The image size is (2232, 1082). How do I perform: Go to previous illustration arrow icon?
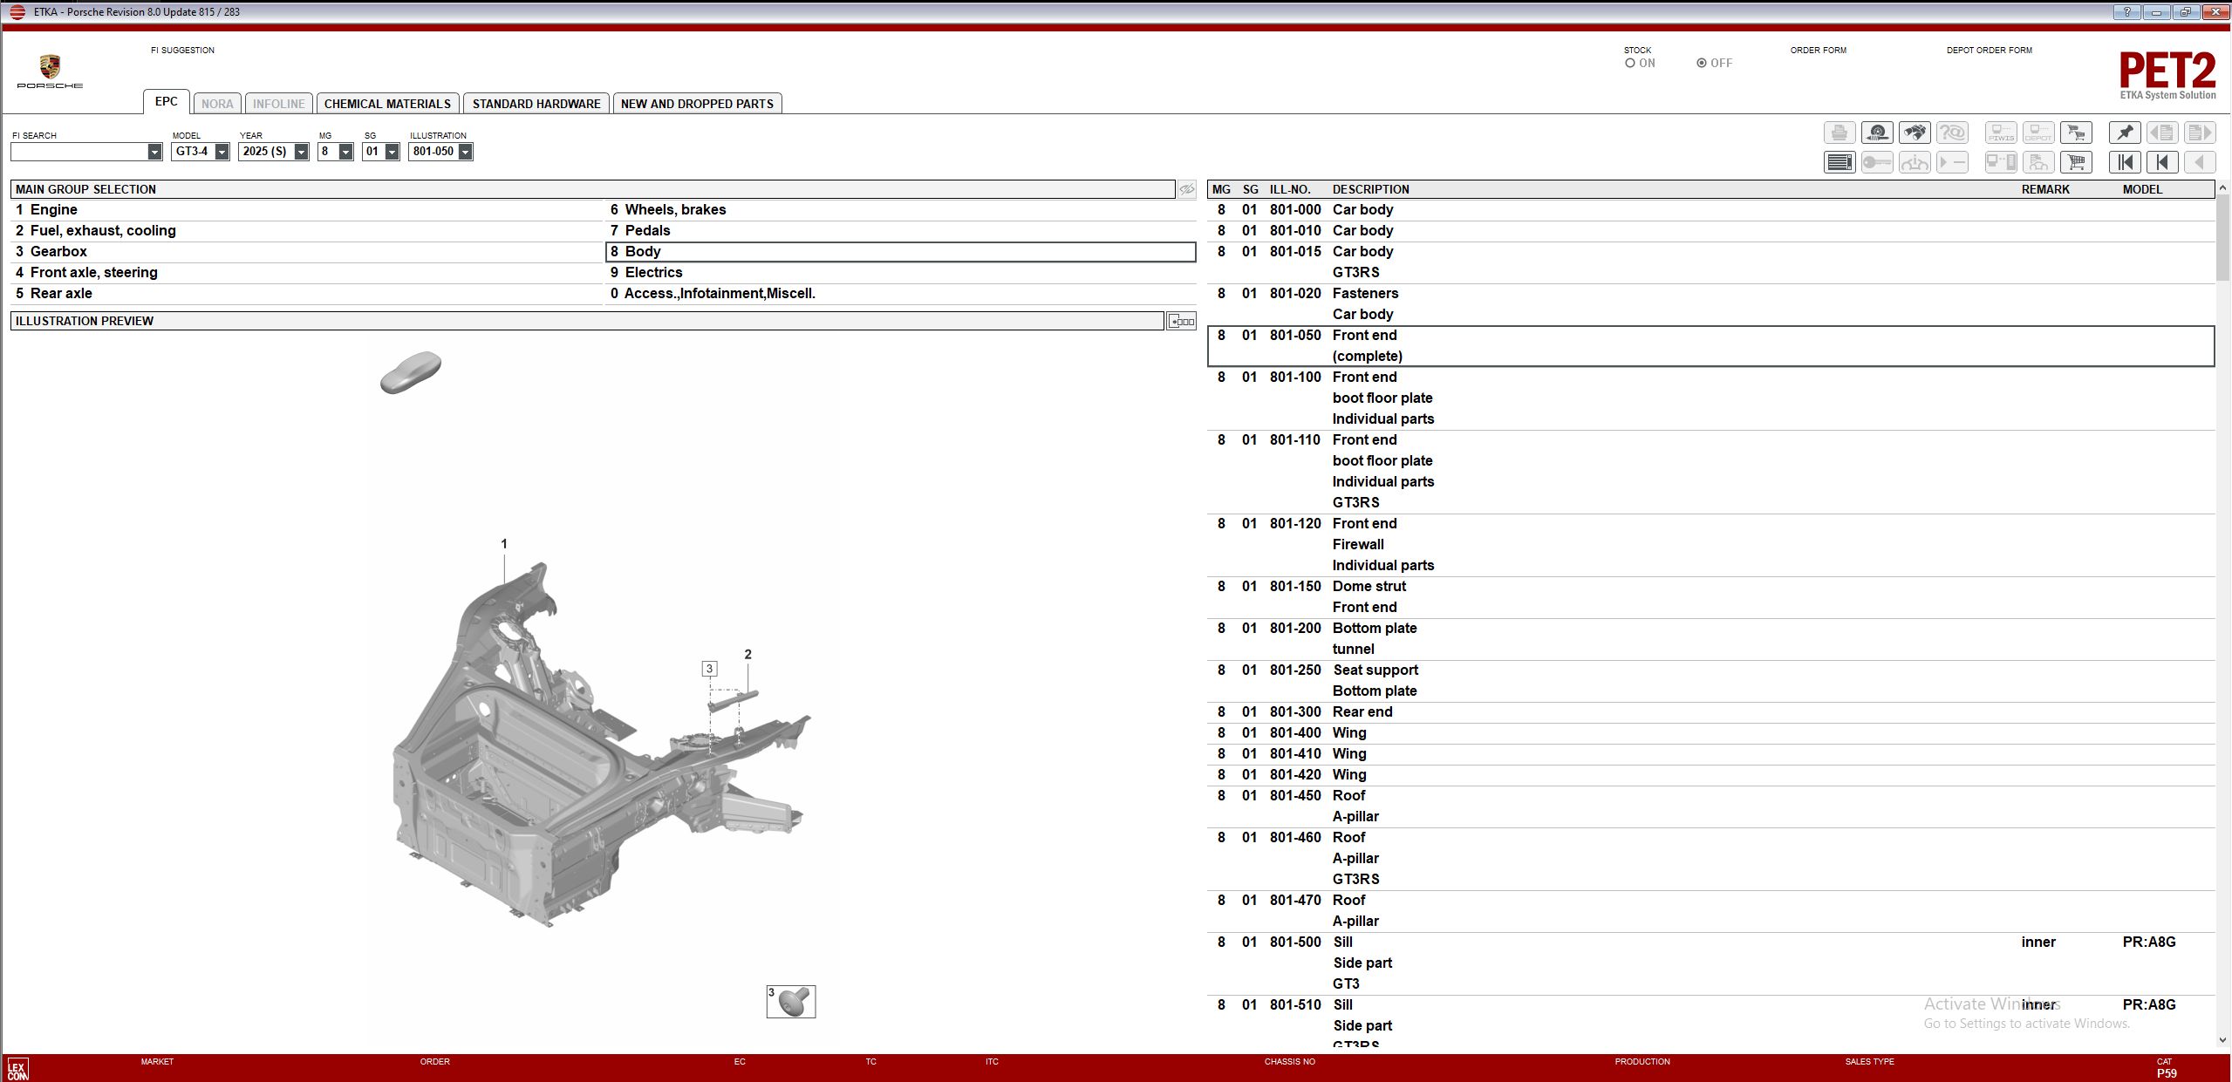[x=2162, y=162]
